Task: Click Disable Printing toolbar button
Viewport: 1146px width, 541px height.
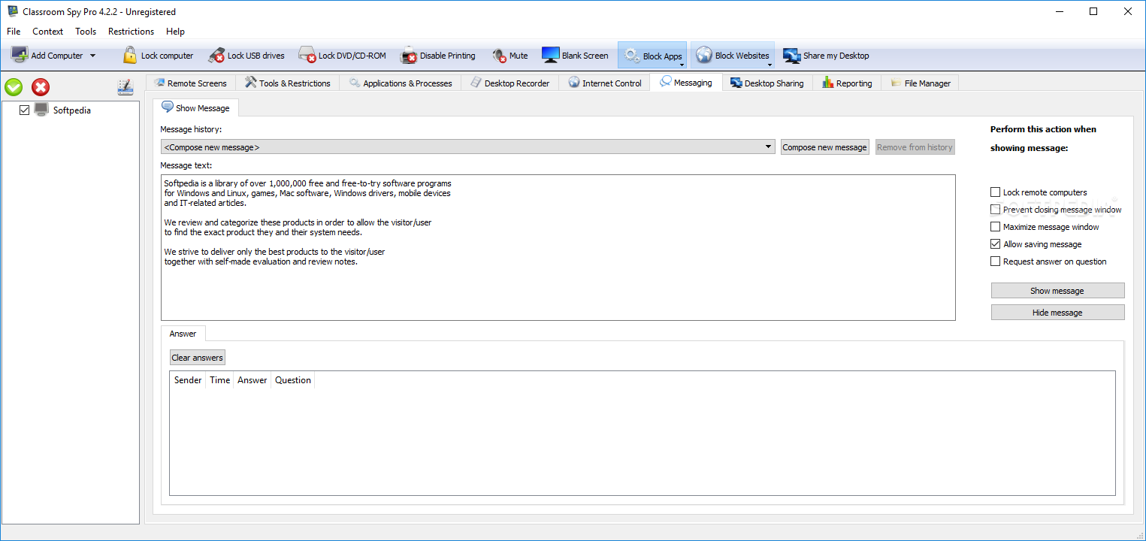Action: coord(438,56)
